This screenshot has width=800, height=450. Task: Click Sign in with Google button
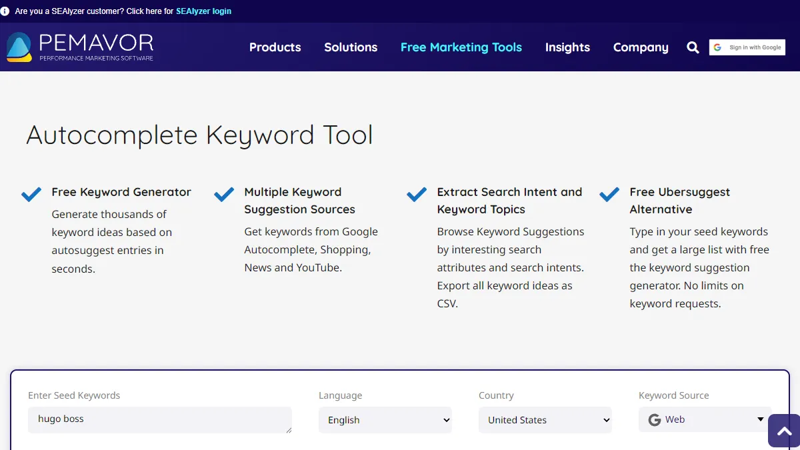coord(747,47)
